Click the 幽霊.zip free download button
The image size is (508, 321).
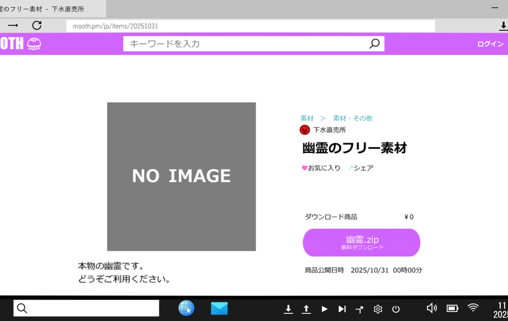click(x=361, y=243)
